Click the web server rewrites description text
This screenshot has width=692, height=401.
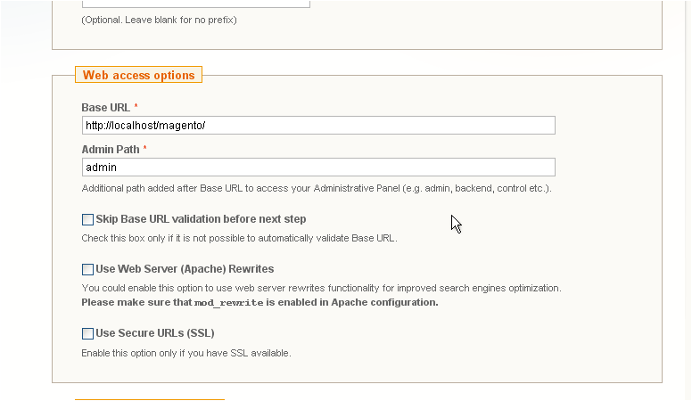321,289
